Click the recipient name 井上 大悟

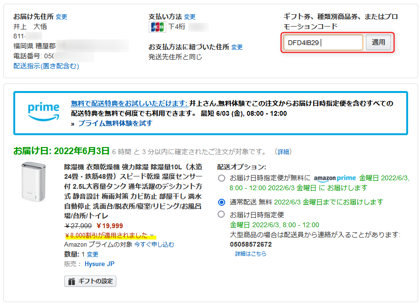[x=30, y=27]
